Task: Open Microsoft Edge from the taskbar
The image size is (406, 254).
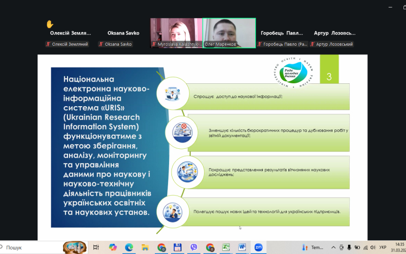Action: (129, 247)
